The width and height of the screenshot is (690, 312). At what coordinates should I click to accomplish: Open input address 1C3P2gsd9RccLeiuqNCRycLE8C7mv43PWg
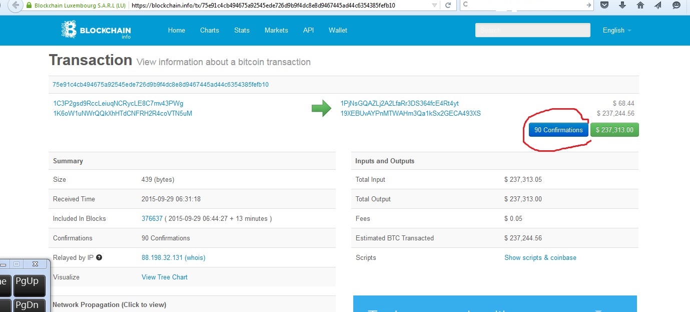coord(119,104)
